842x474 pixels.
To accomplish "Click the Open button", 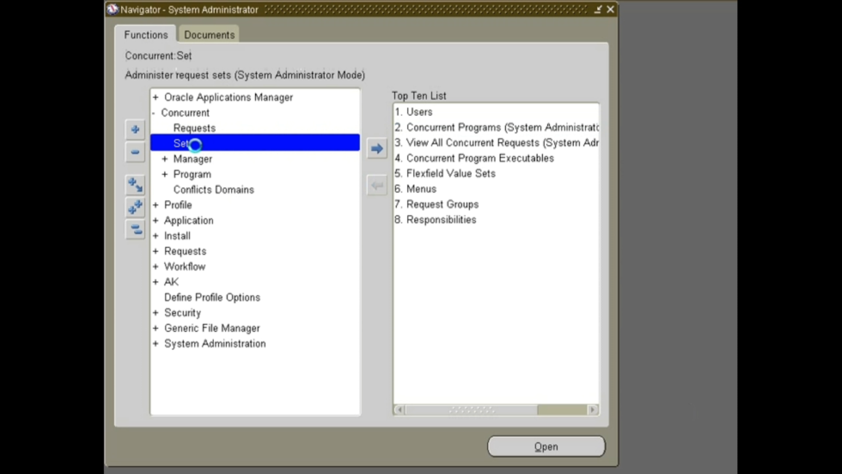I will [x=546, y=446].
